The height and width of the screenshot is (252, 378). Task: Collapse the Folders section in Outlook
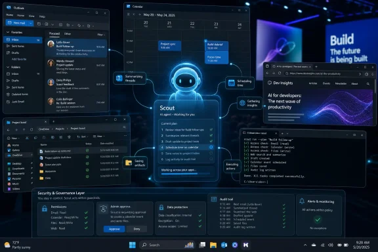(8, 67)
